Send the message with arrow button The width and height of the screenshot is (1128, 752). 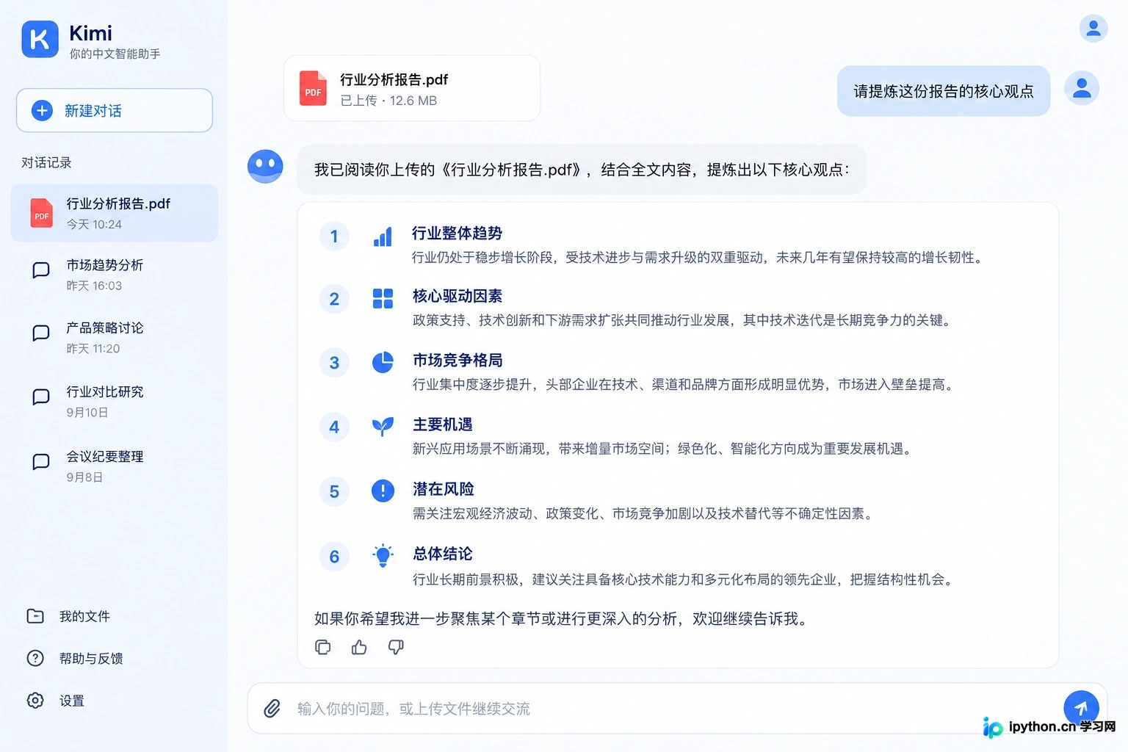[x=1081, y=708]
